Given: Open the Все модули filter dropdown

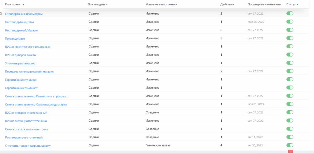Looking at the screenshot, I should click(98, 4).
